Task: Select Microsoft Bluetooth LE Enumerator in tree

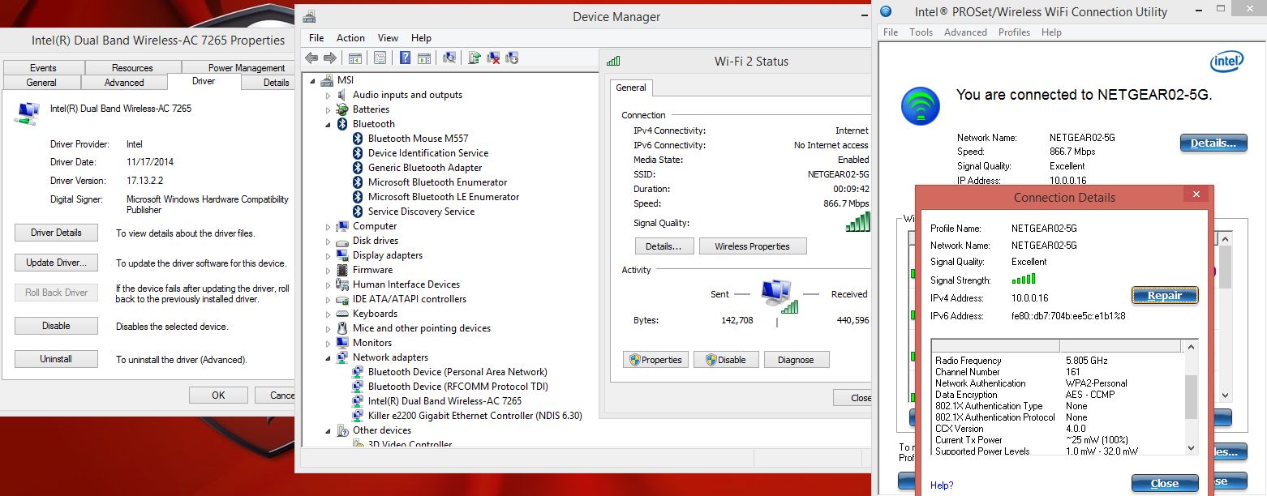Action: click(444, 197)
